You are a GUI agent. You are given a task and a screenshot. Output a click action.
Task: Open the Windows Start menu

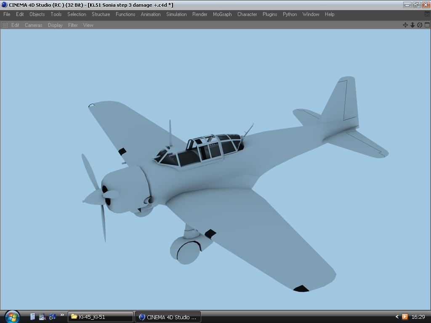tap(12, 316)
